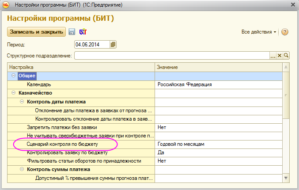The width and height of the screenshot is (299, 190).
Task: Click the colorful BIT logo icon
Action: click(83, 32)
